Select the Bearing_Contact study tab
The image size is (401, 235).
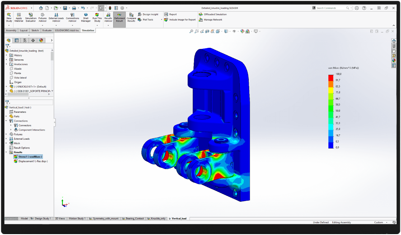[x=133, y=218]
